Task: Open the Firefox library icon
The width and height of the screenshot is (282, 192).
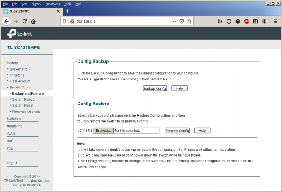Action: pyautogui.click(x=219, y=21)
